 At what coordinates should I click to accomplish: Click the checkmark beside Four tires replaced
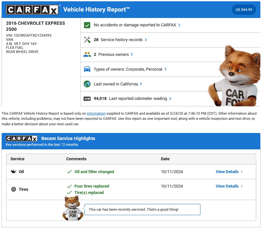point(69,186)
